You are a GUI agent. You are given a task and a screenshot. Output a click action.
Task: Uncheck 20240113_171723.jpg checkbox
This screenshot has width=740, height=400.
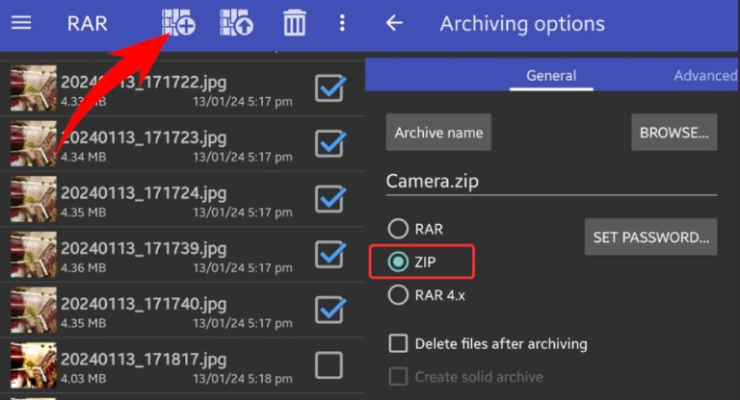pos(330,143)
